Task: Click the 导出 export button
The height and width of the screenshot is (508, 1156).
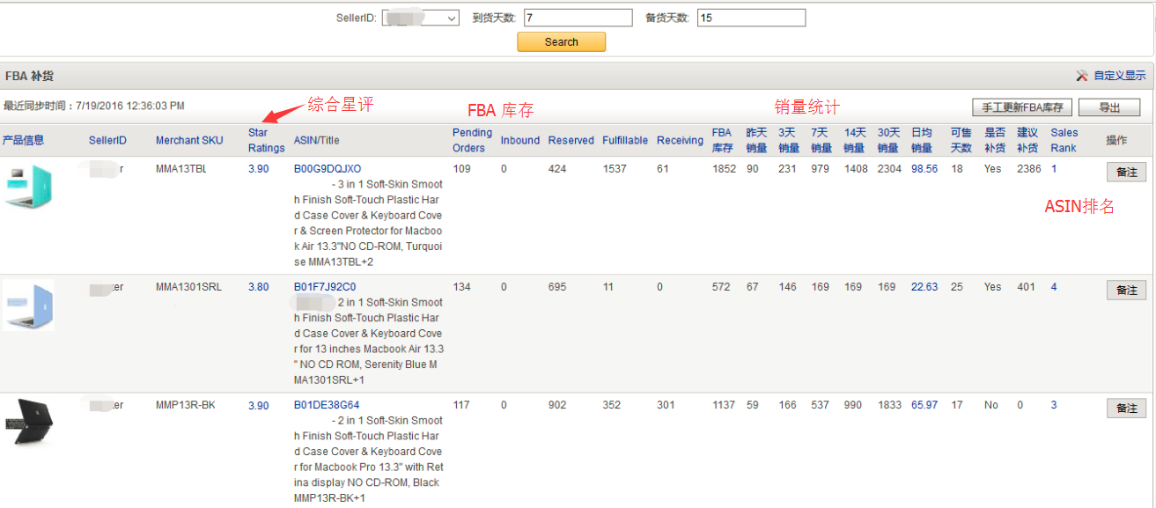Action: 1108,107
